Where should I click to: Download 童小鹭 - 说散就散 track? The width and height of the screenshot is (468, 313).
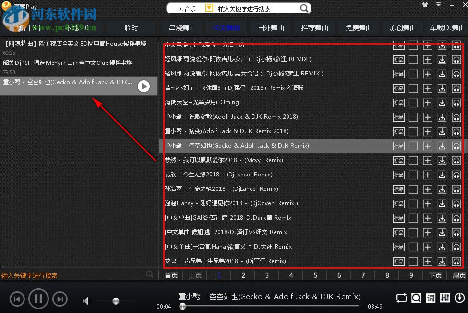[442, 117]
